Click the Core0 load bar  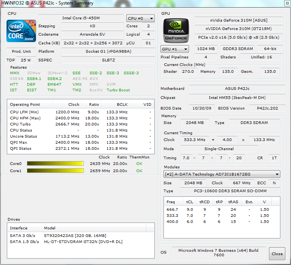55,163
